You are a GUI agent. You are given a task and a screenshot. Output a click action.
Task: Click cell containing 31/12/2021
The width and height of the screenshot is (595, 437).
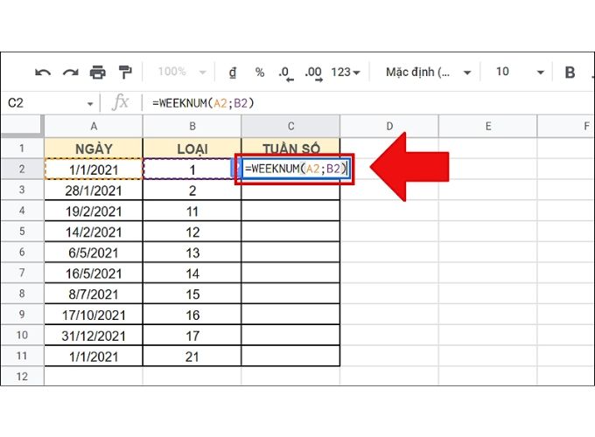[x=94, y=336]
